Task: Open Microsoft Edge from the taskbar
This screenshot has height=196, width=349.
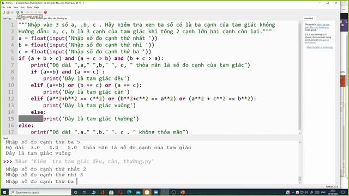Action: click(x=129, y=192)
